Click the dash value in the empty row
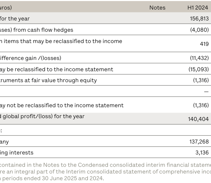 pos(206,91)
